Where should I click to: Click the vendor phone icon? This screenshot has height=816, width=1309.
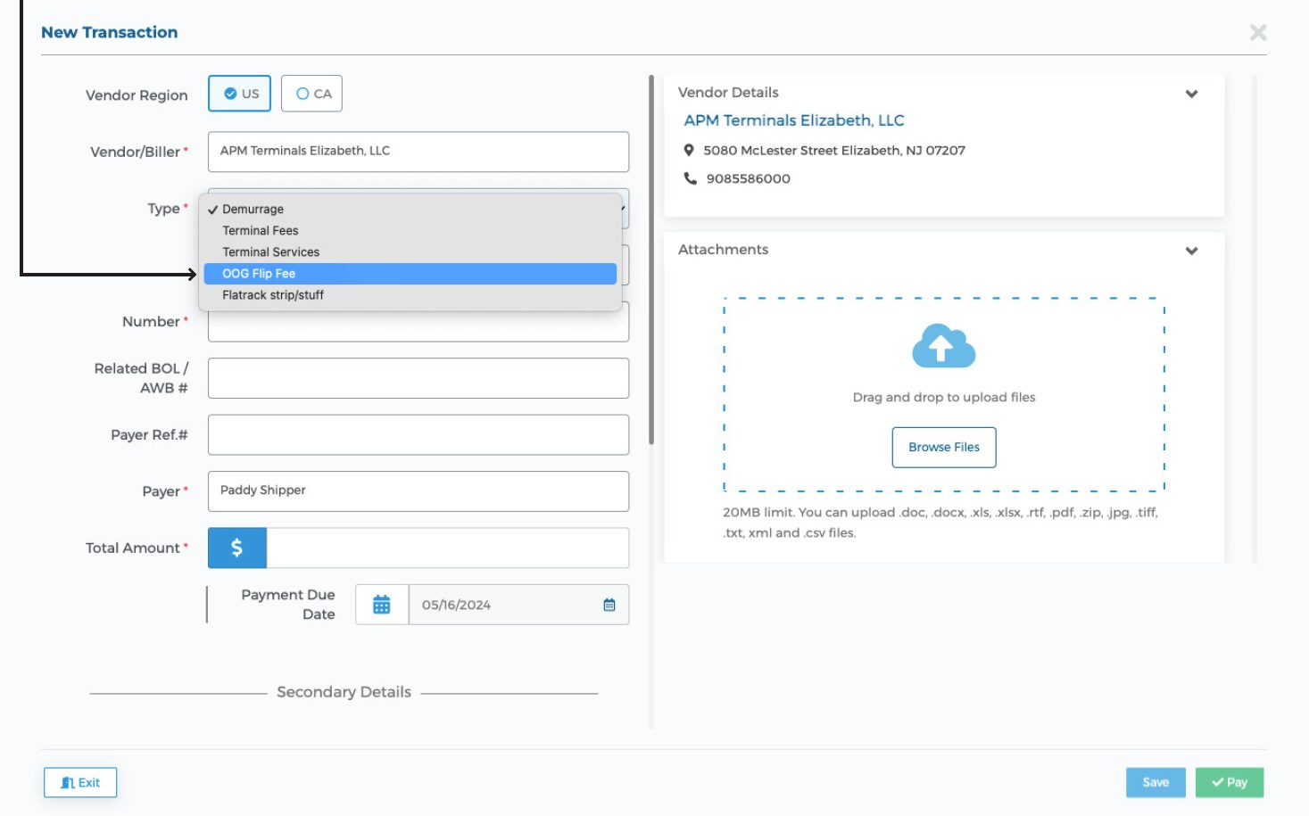[x=690, y=178]
